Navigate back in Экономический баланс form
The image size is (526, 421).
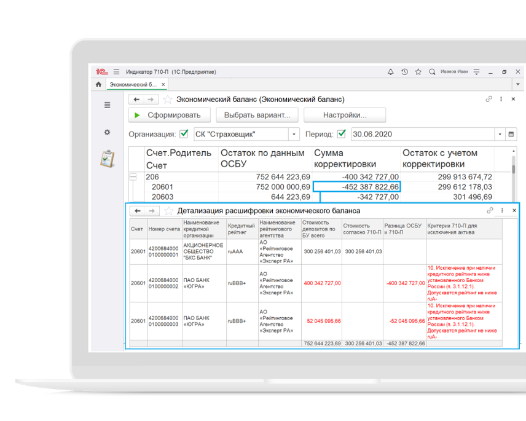coord(136,100)
